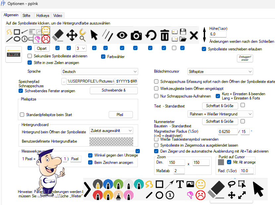Click the Pfeil button

[121, 115]
